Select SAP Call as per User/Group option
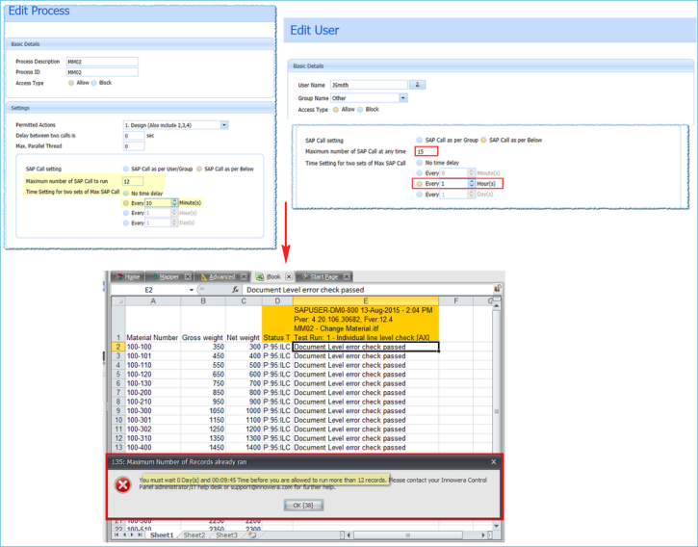This screenshot has height=547, width=698. click(x=126, y=169)
